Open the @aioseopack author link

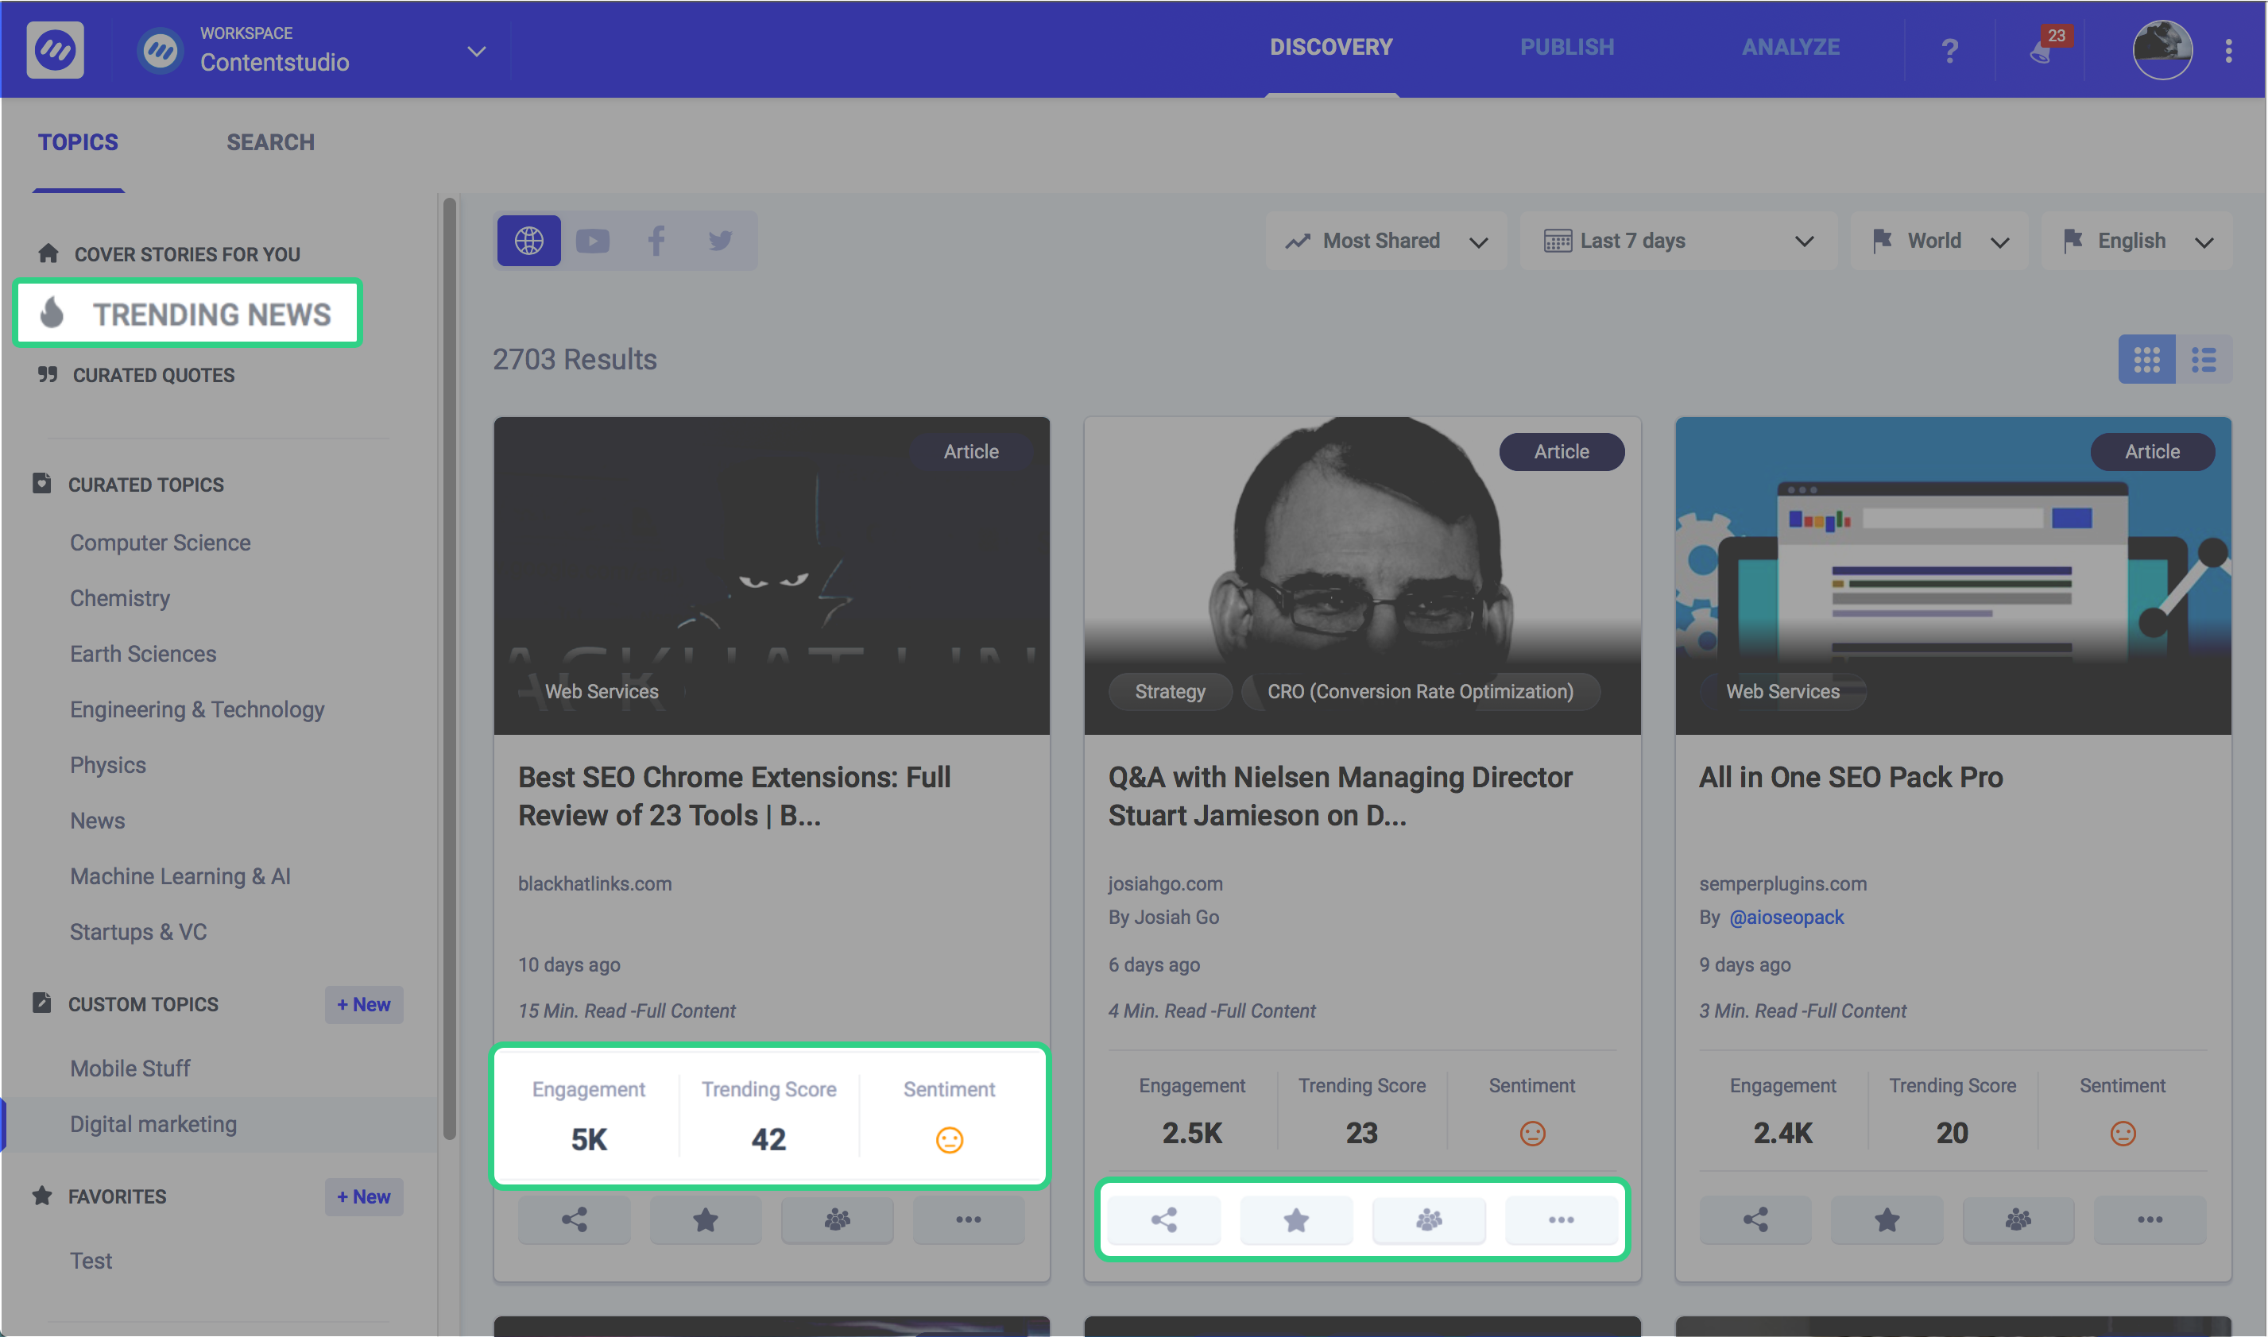1786,918
